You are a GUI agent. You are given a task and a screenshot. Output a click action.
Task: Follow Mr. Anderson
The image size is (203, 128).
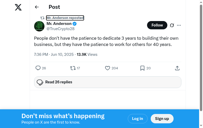point(157,25)
